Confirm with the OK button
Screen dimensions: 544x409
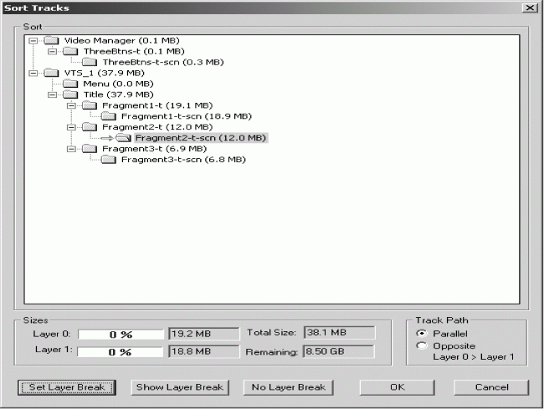tap(397, 387)
